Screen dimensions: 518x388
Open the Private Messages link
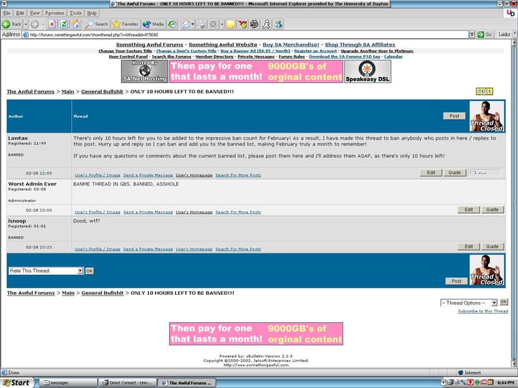tap(256, 56)
